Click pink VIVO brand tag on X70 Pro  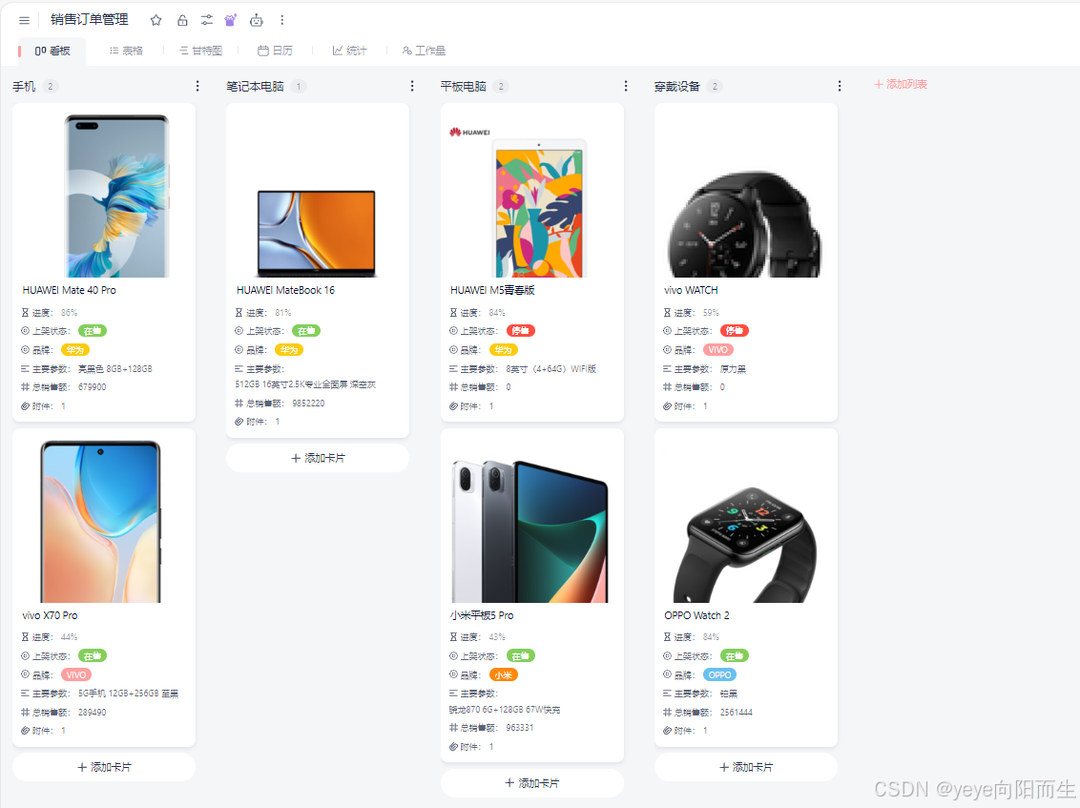tap(75, 675)
